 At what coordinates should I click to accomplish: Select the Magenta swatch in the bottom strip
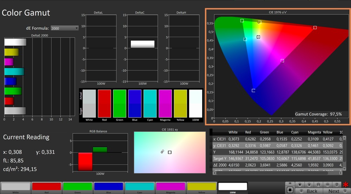click(171, 187)
